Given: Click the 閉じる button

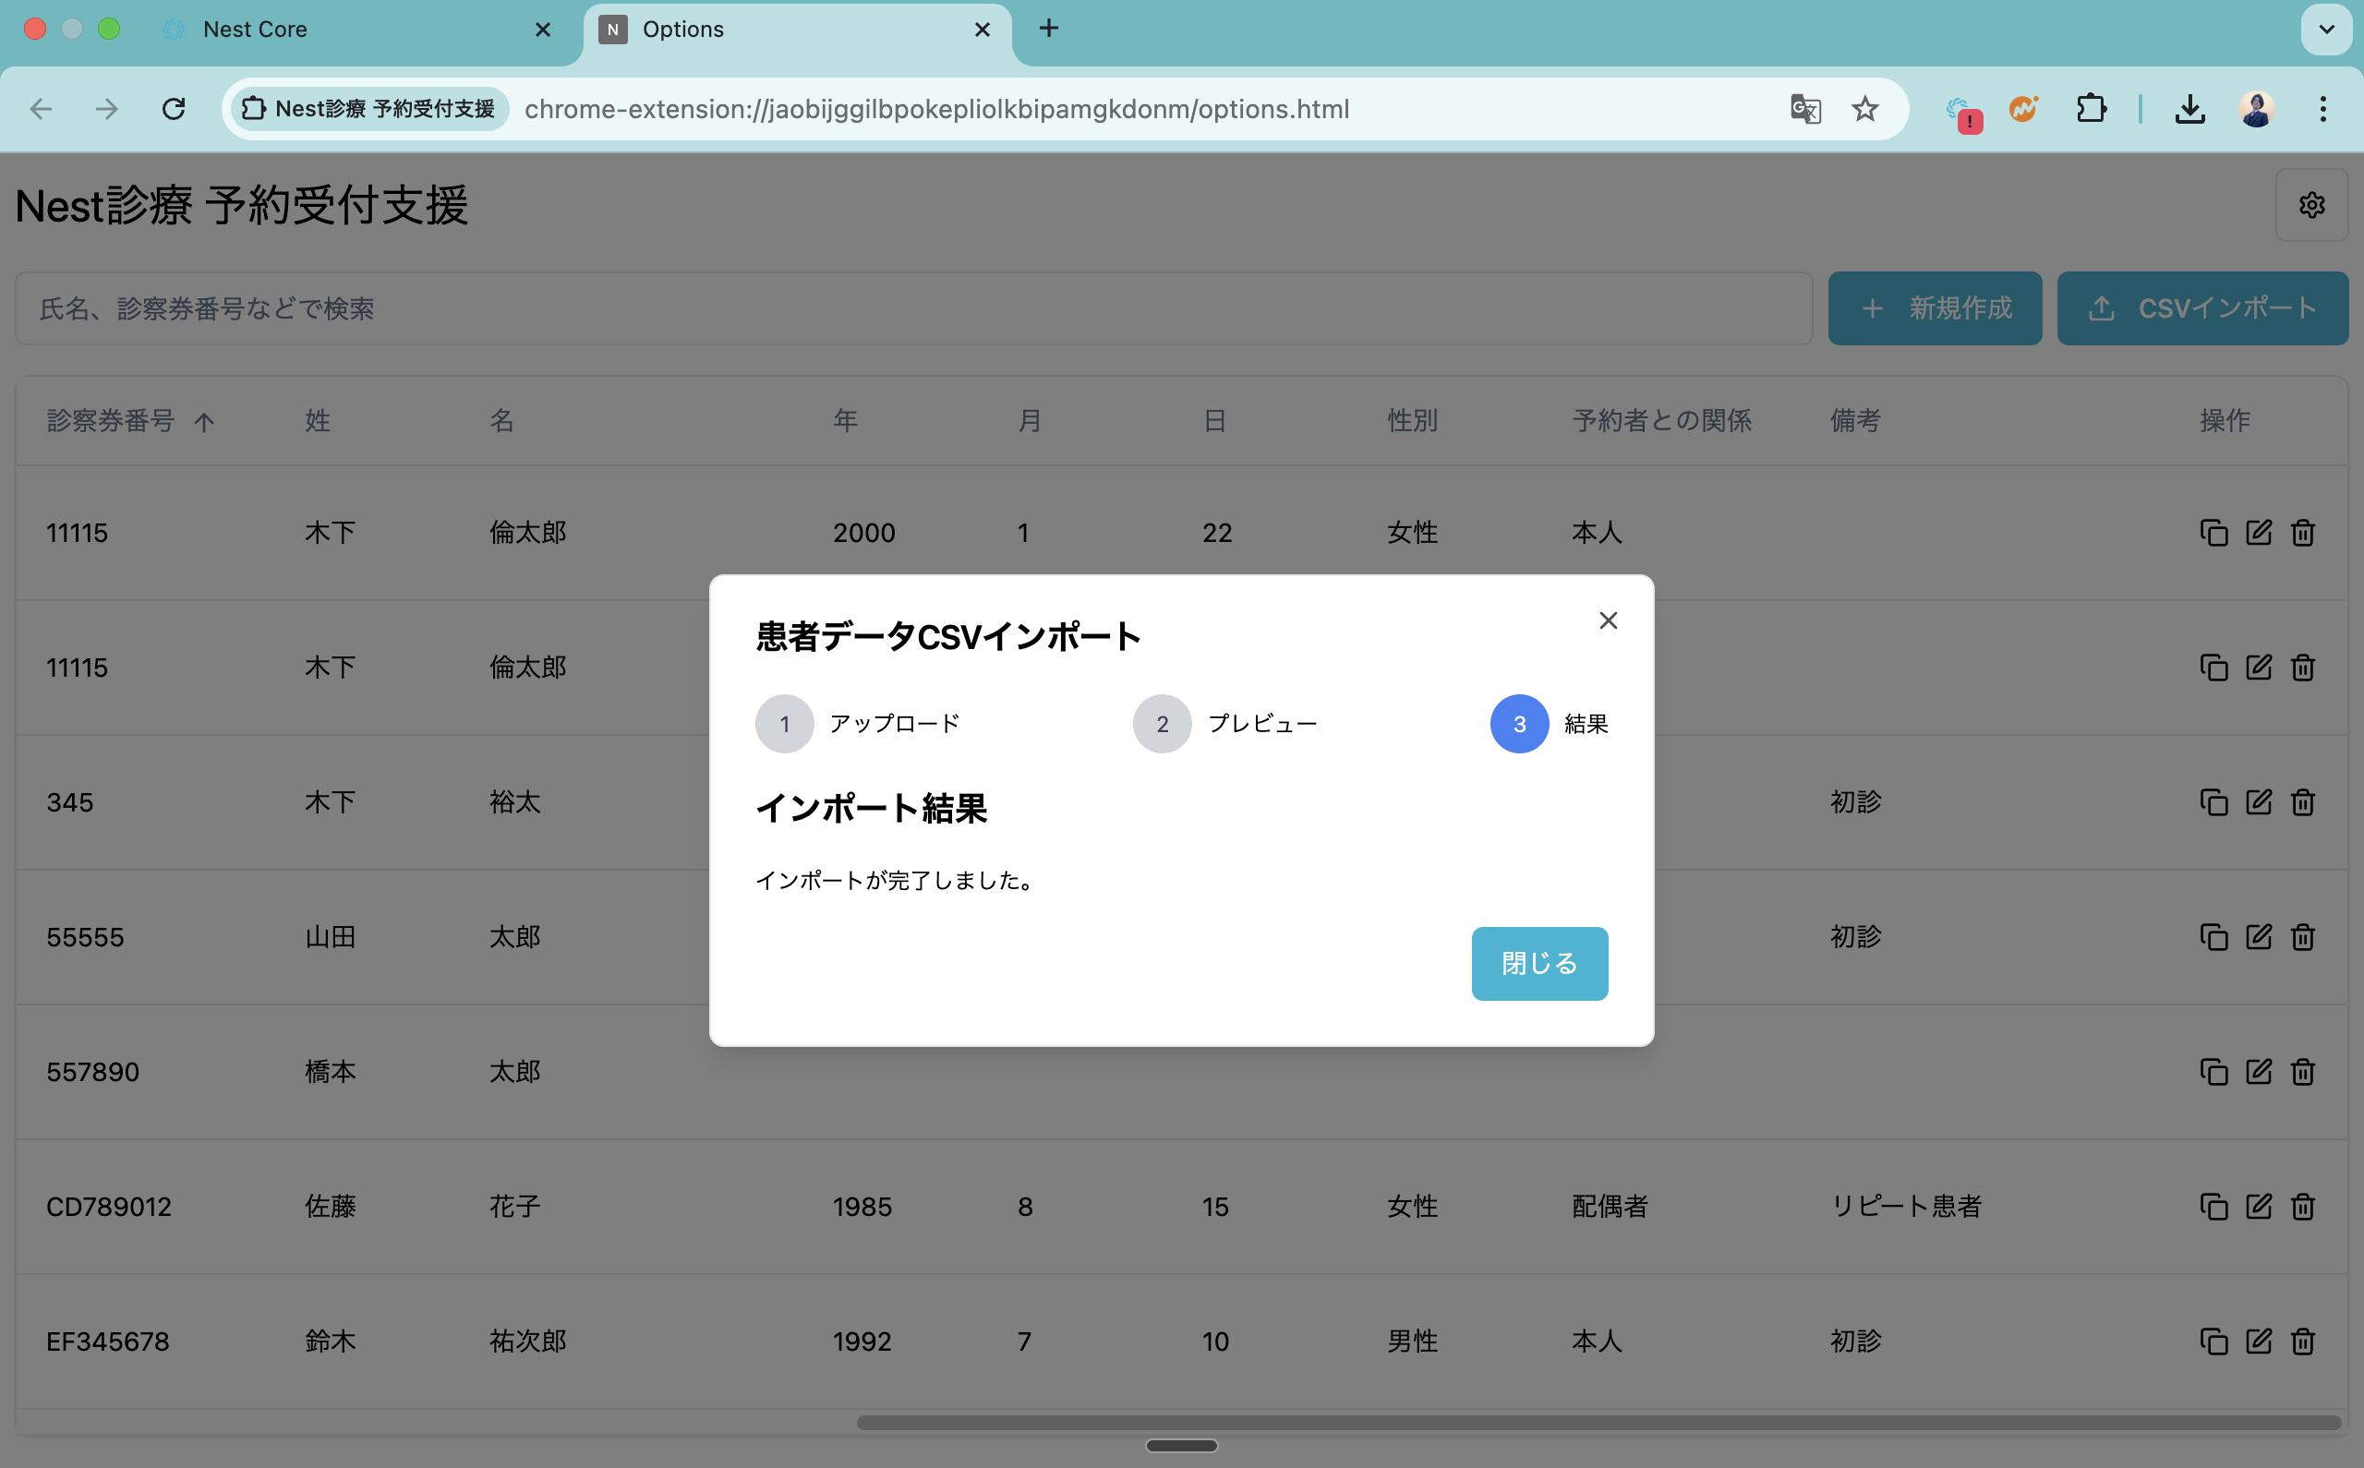Looking at the screenshot, I should [1538, 963].
